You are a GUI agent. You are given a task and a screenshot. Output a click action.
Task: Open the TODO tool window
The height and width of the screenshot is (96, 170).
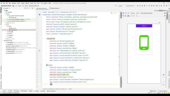coord(10,91)
